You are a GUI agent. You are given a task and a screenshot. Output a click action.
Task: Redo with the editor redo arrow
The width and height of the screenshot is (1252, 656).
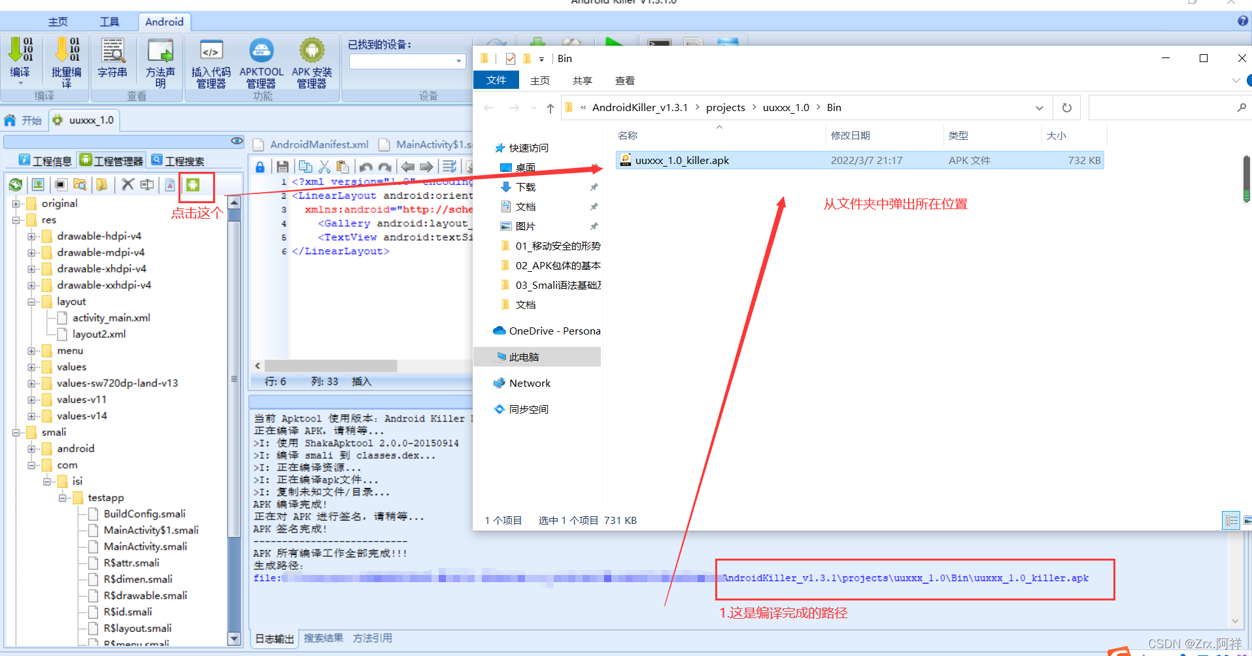pos(385,167)
